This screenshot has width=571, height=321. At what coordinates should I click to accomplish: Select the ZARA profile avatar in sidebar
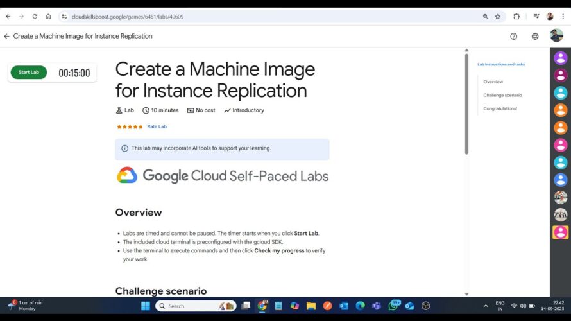(561, 215)
